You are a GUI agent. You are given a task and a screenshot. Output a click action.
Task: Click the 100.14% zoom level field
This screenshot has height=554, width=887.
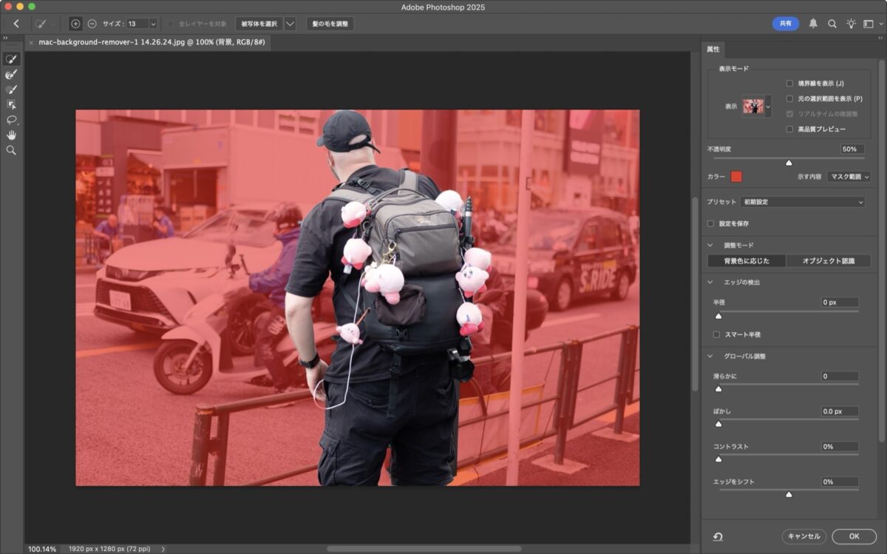tap(41, 549)
